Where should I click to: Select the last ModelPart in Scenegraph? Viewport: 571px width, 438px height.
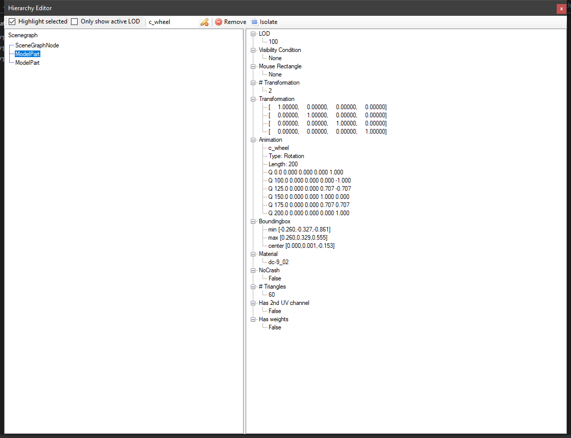coord(28,63)
